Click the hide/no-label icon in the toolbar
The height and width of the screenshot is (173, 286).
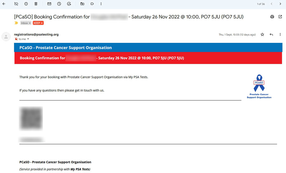16,4
